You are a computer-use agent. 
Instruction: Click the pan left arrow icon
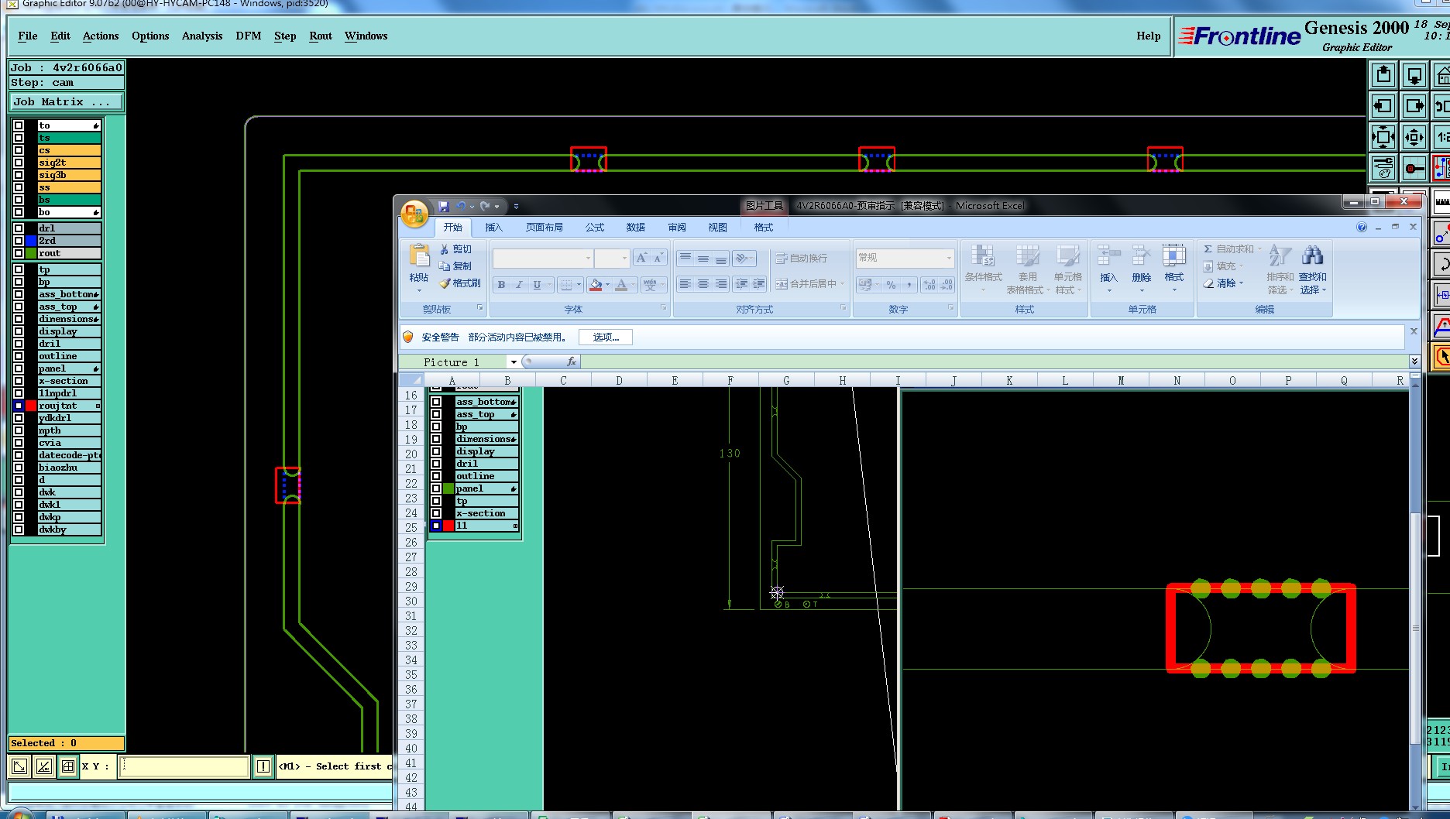pos(1383,106)
